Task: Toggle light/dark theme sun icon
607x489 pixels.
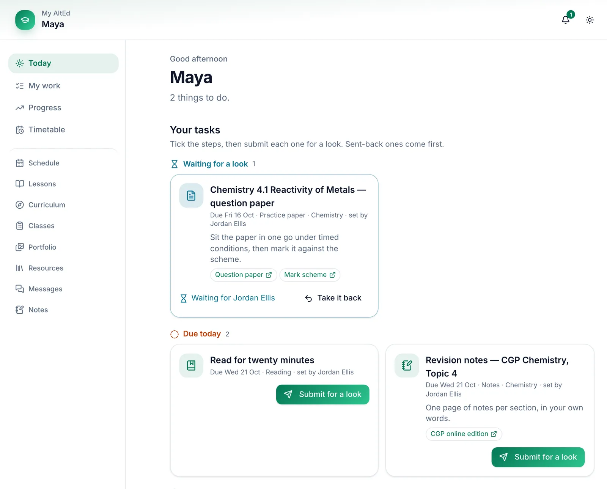Action: click(x=590, y=20)
